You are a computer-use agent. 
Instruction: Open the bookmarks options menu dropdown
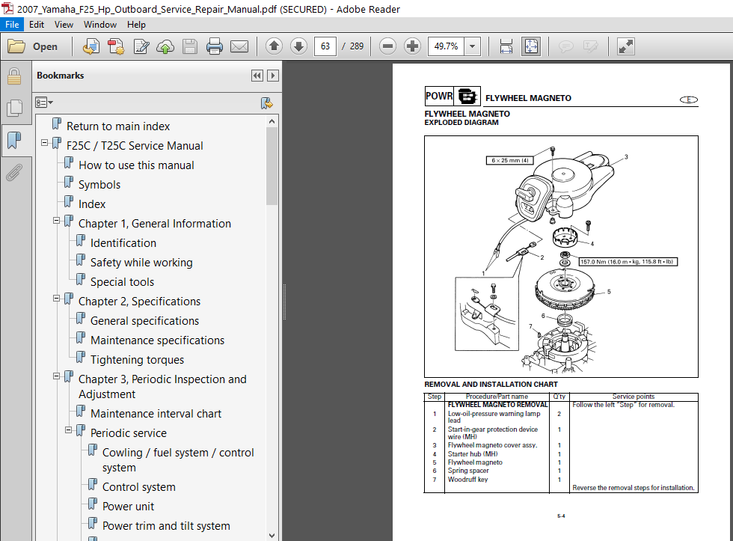(x=44, y=103)
